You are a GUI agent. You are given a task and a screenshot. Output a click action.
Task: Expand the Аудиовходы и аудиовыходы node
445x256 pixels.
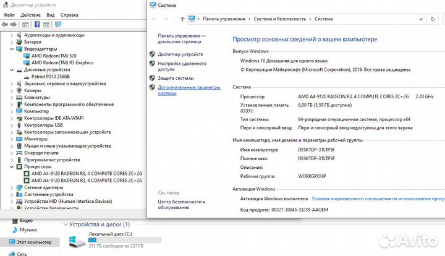point(12,35)
